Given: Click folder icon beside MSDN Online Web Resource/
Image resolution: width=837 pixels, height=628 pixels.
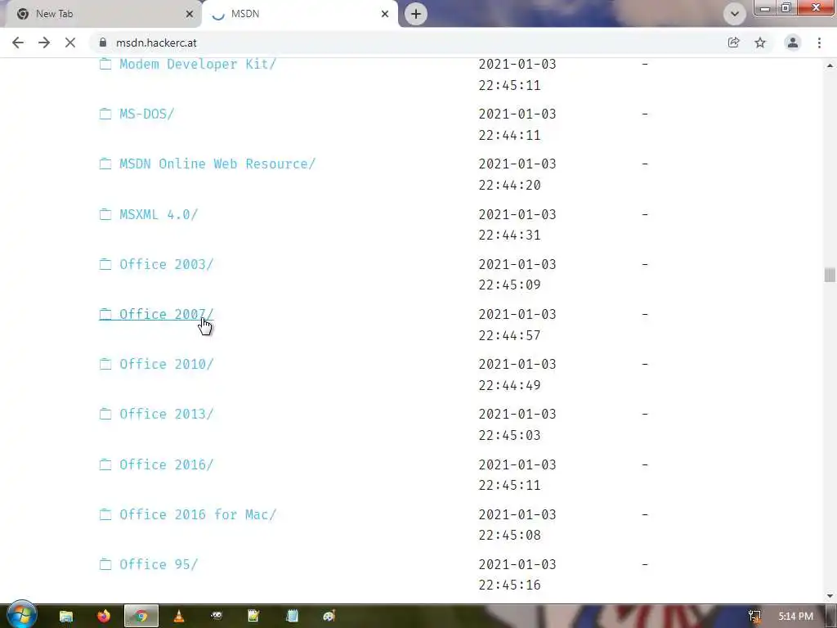Looking at the screenshot, I should click(105, 164).
